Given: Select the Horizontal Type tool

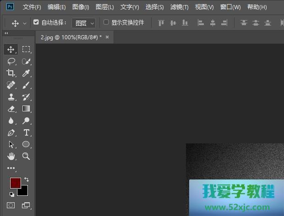Looking at the screenshot, I should pyautogui.click(x=26, y=132).
